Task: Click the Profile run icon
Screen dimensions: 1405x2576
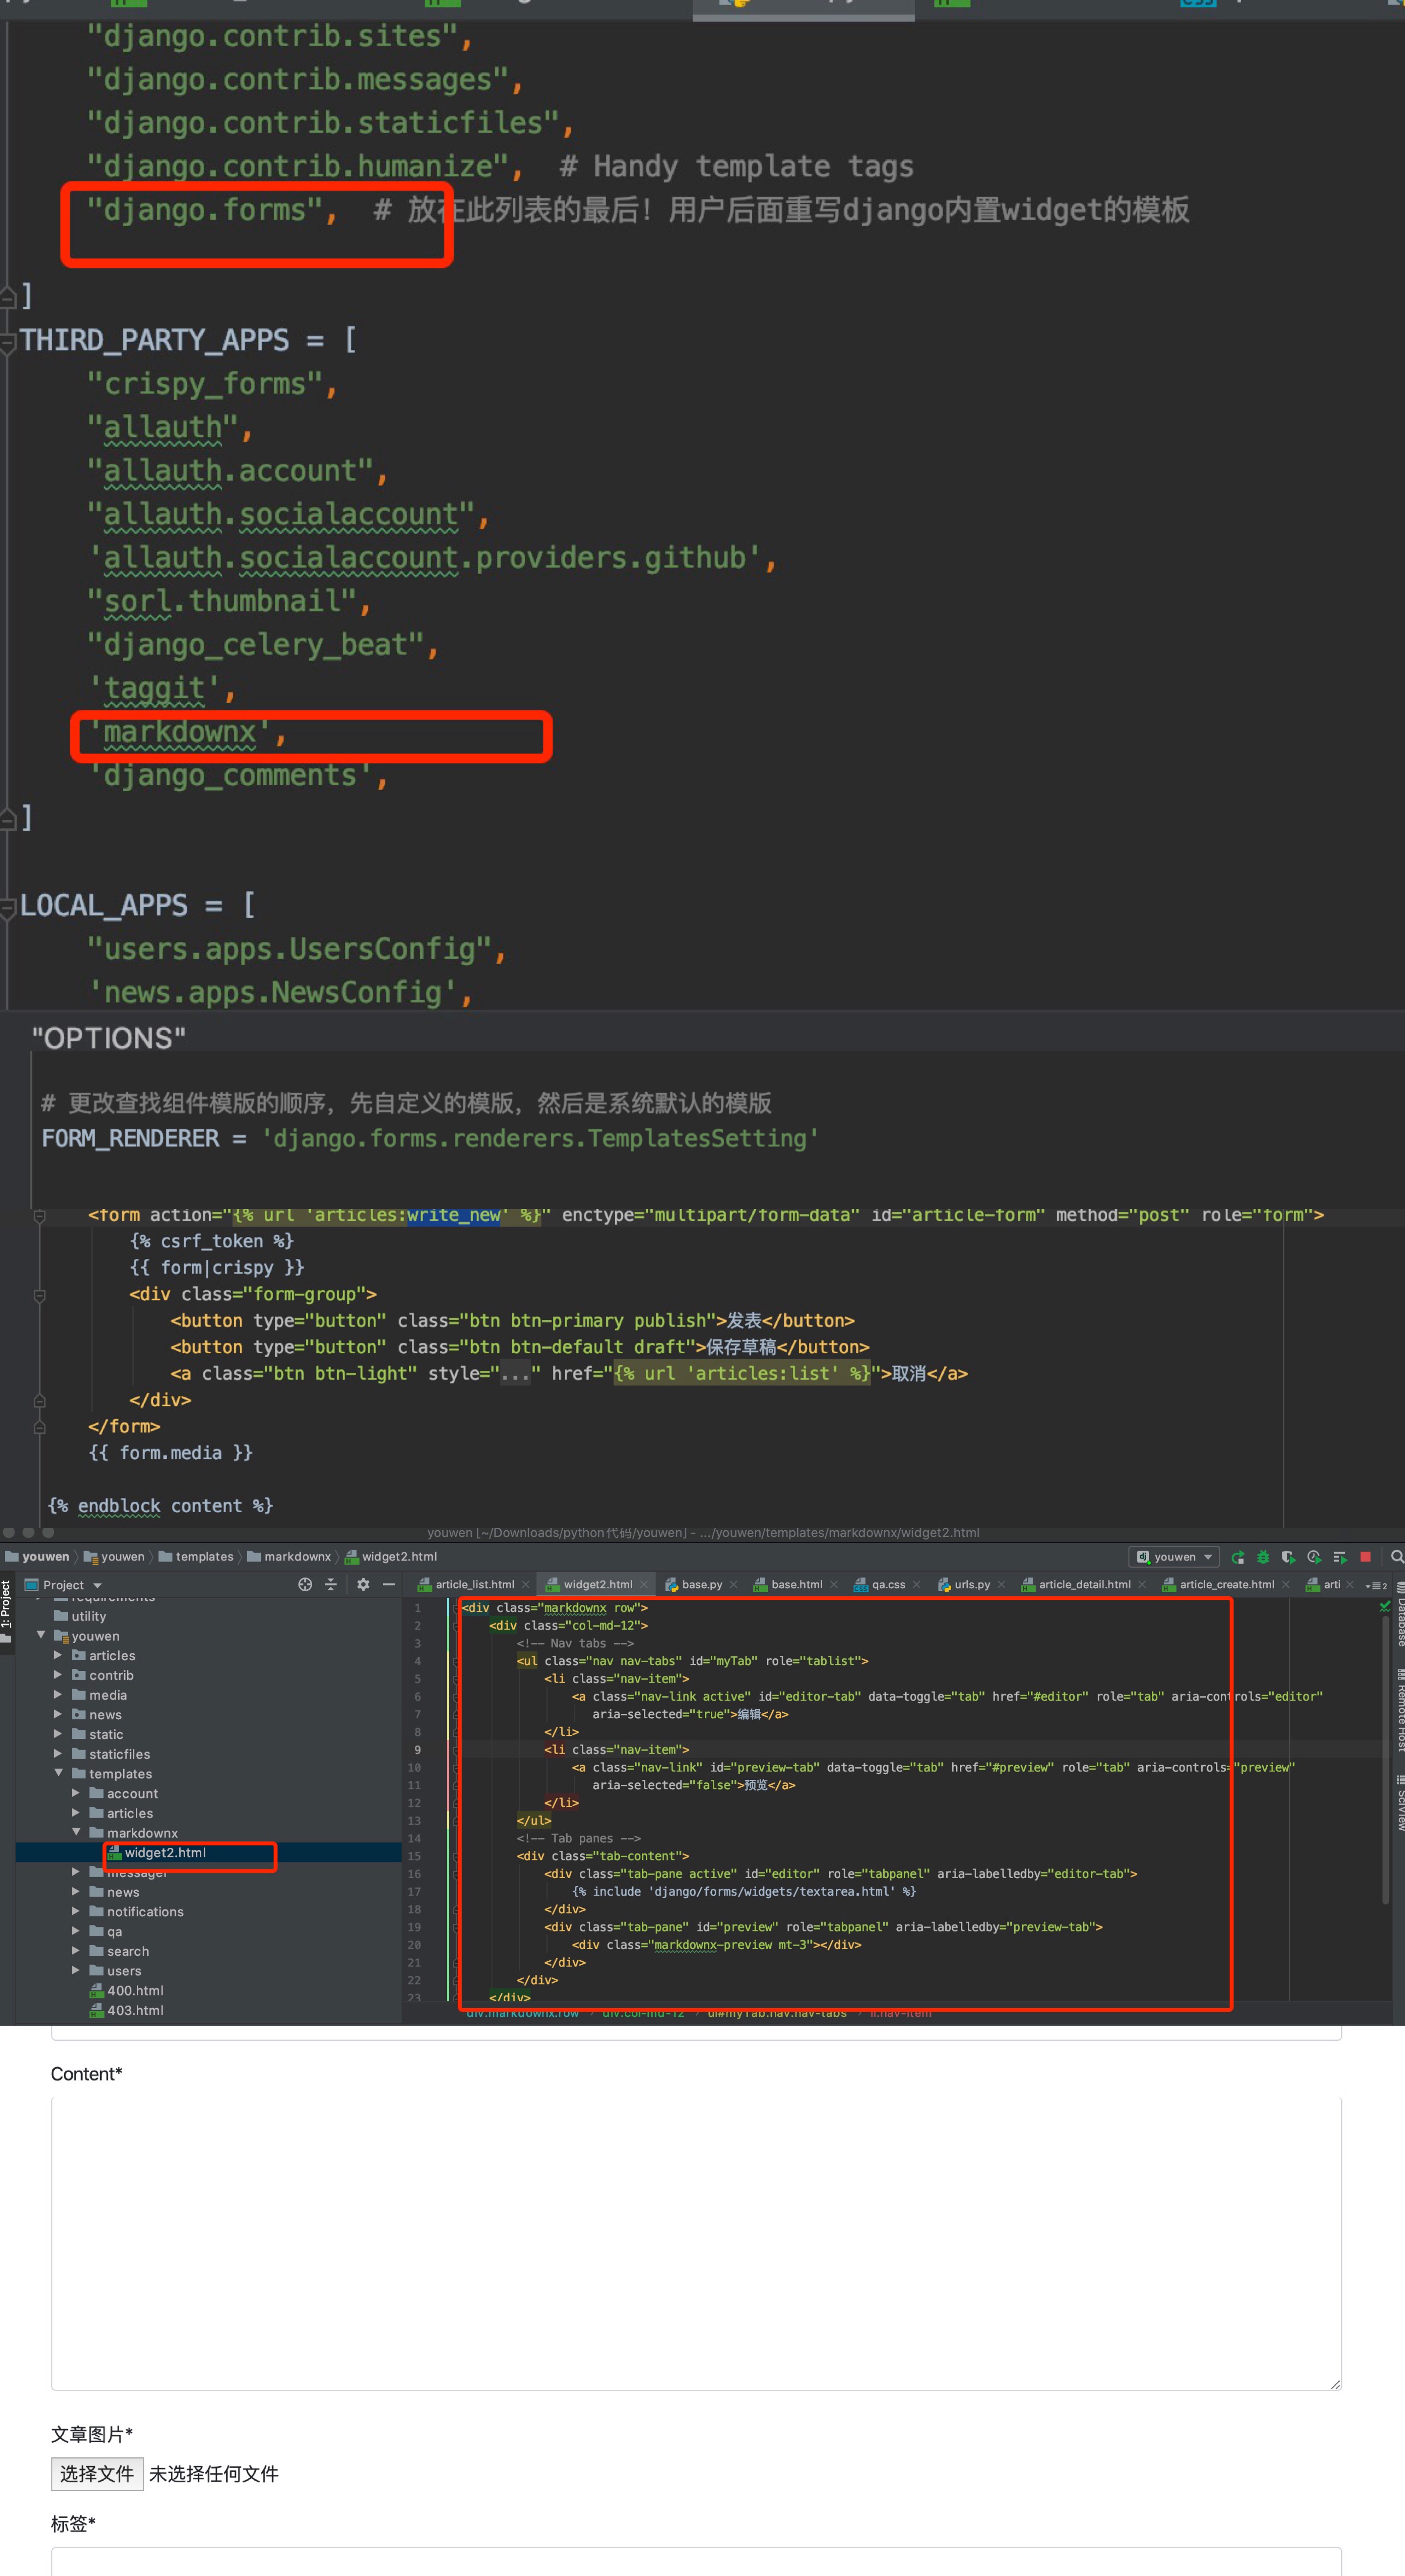Action: click(x=1314, y=1557)
